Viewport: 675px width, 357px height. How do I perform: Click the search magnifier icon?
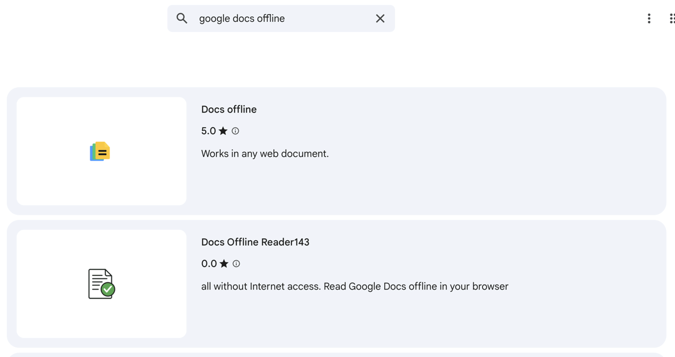coord(182,19)
